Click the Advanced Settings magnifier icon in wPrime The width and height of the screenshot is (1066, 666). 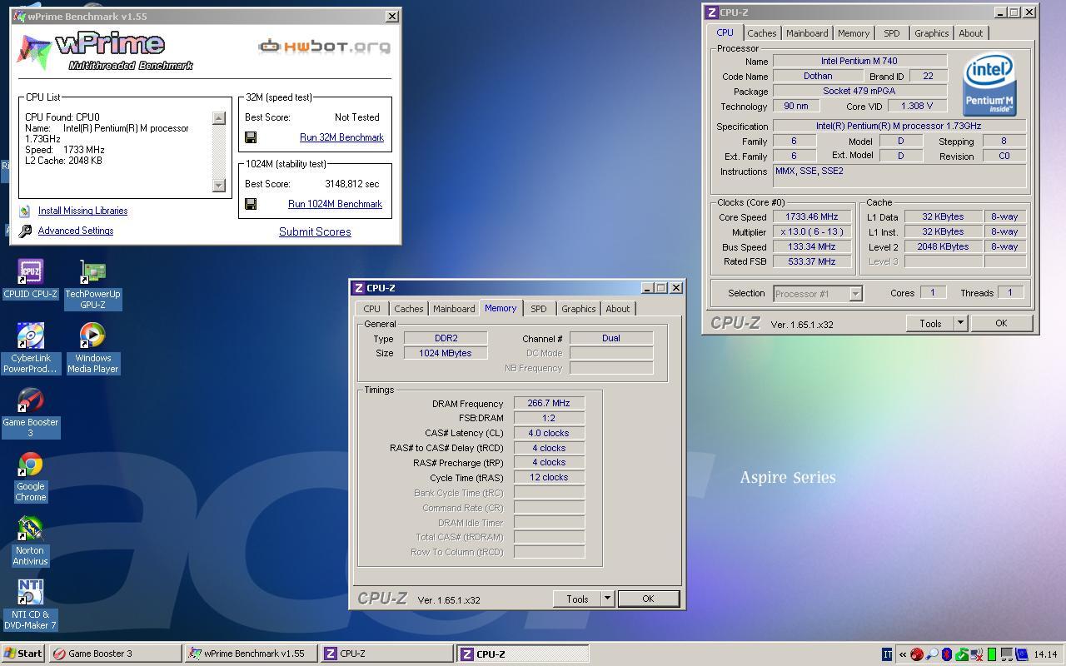(25, 231)
